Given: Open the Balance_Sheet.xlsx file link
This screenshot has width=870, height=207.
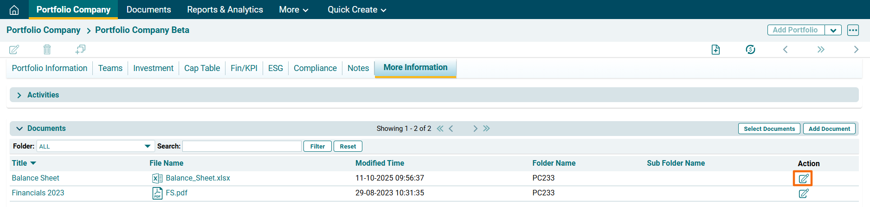Looking at the screenshot, I should point(198,178).
